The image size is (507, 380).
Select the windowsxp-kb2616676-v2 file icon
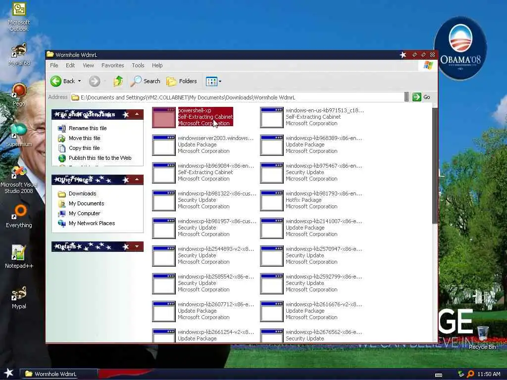click(272, 312)
